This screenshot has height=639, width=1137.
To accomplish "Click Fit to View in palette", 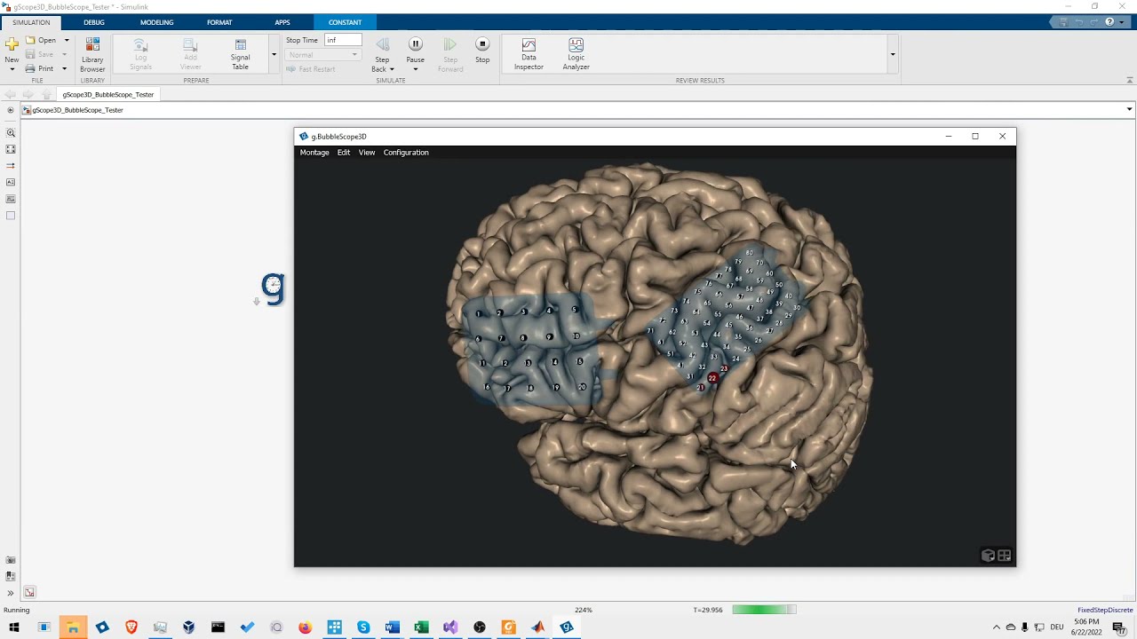I will 11,149.
